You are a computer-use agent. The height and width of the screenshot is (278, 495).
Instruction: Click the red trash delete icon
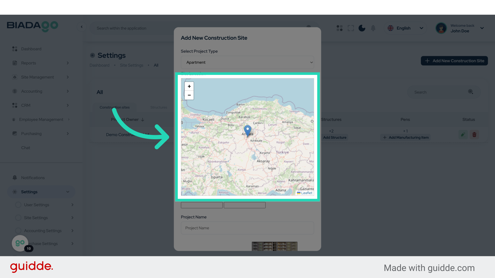(474, 134)
